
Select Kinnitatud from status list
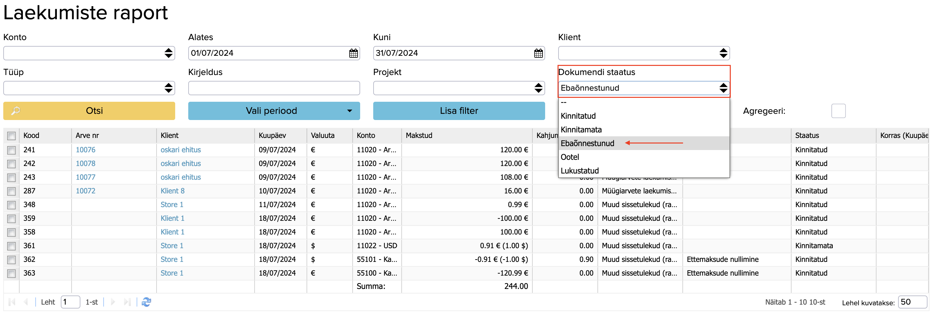578,116
